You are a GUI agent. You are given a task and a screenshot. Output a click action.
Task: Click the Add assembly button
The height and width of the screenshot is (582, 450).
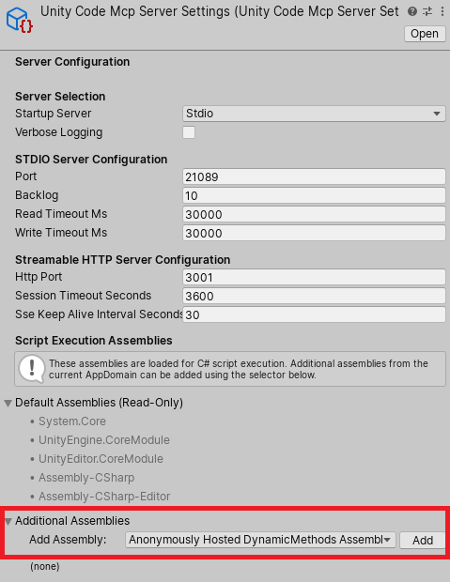tap(423, 540)
